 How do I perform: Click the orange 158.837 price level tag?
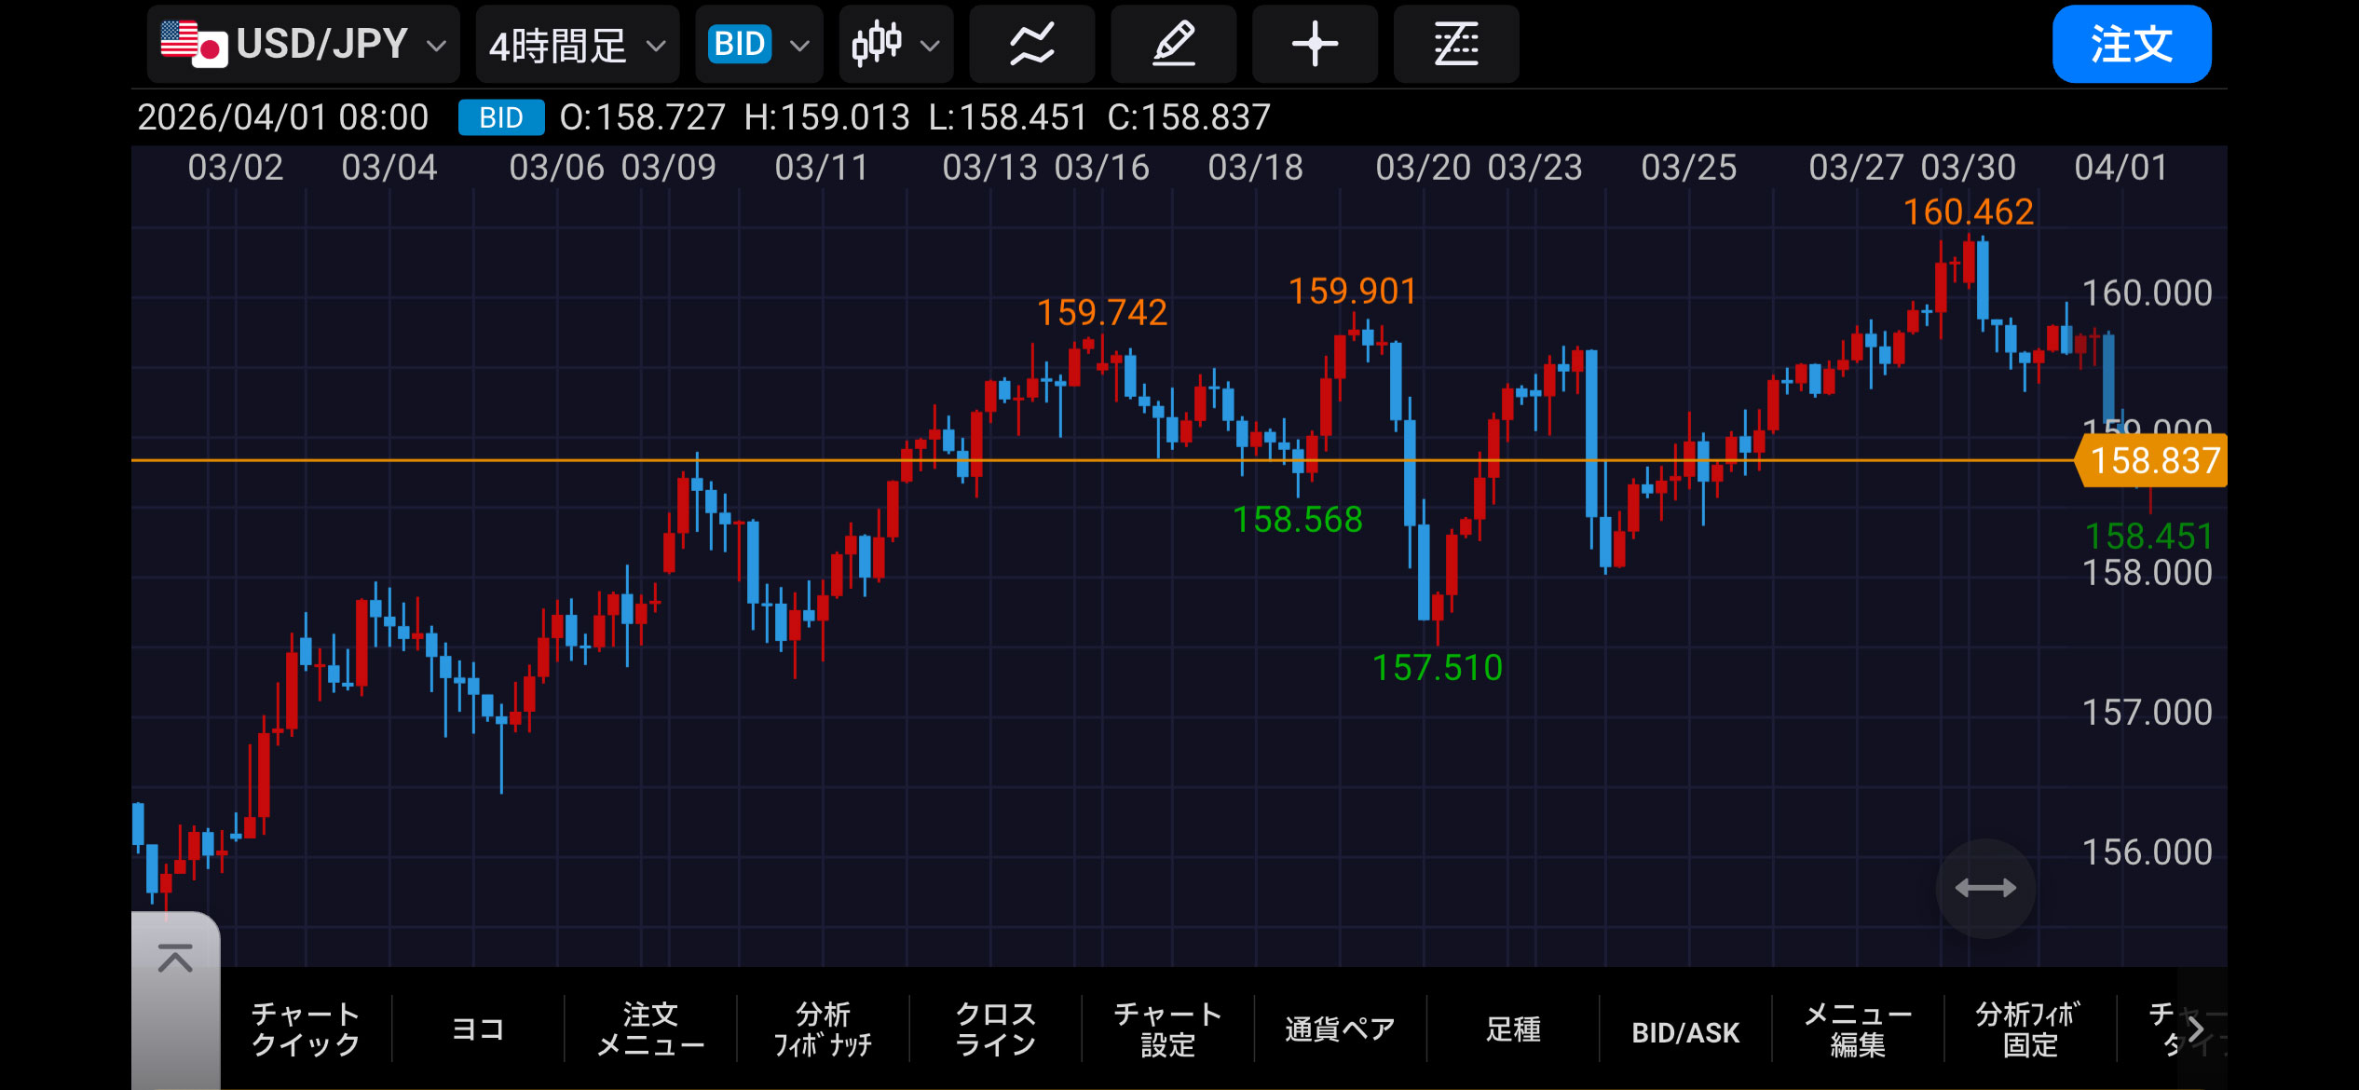[2153, 460]
